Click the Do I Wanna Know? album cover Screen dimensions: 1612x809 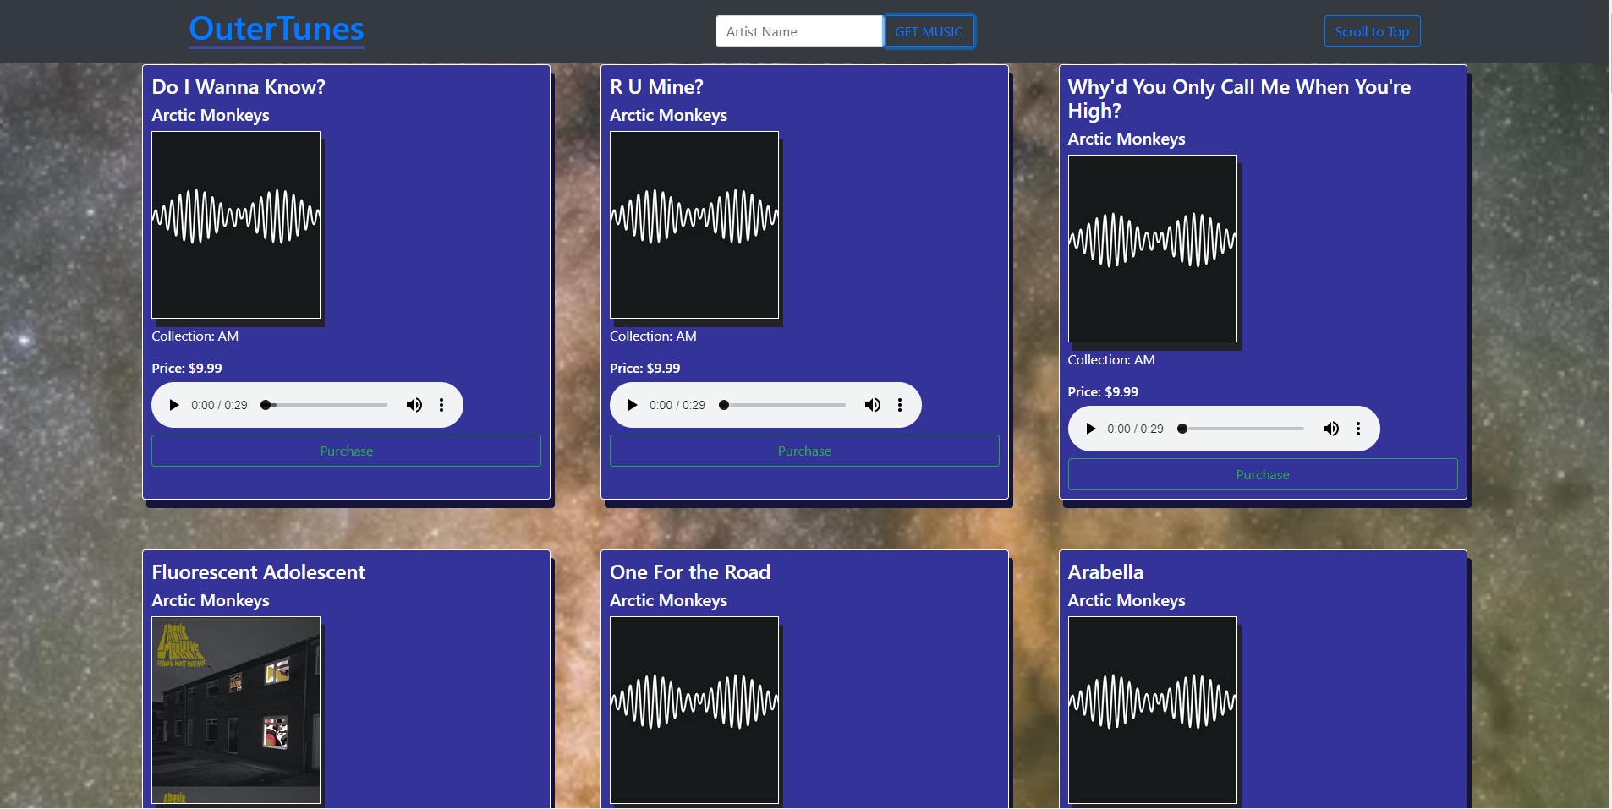point(236,225)
